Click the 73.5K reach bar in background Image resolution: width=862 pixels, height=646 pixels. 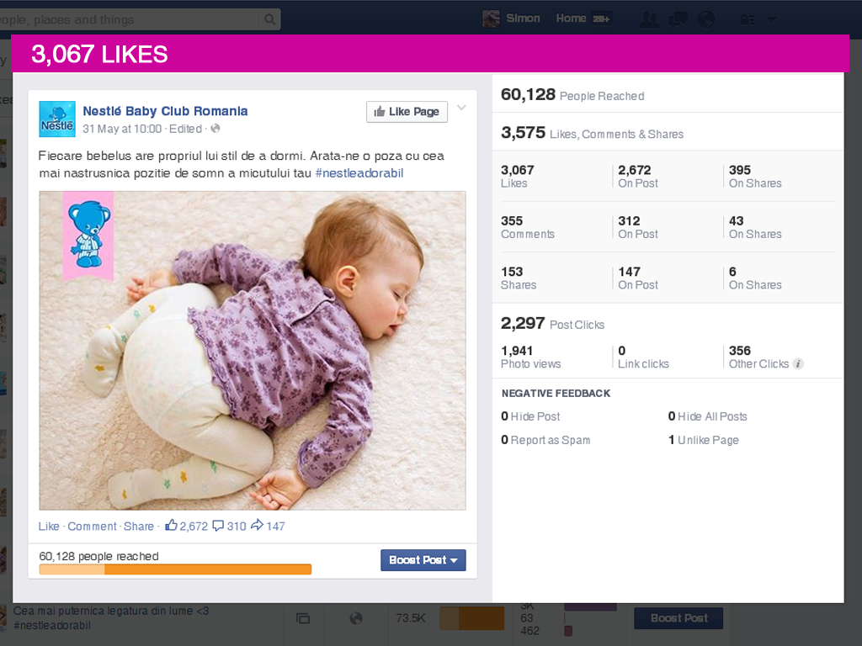point(471,618)
